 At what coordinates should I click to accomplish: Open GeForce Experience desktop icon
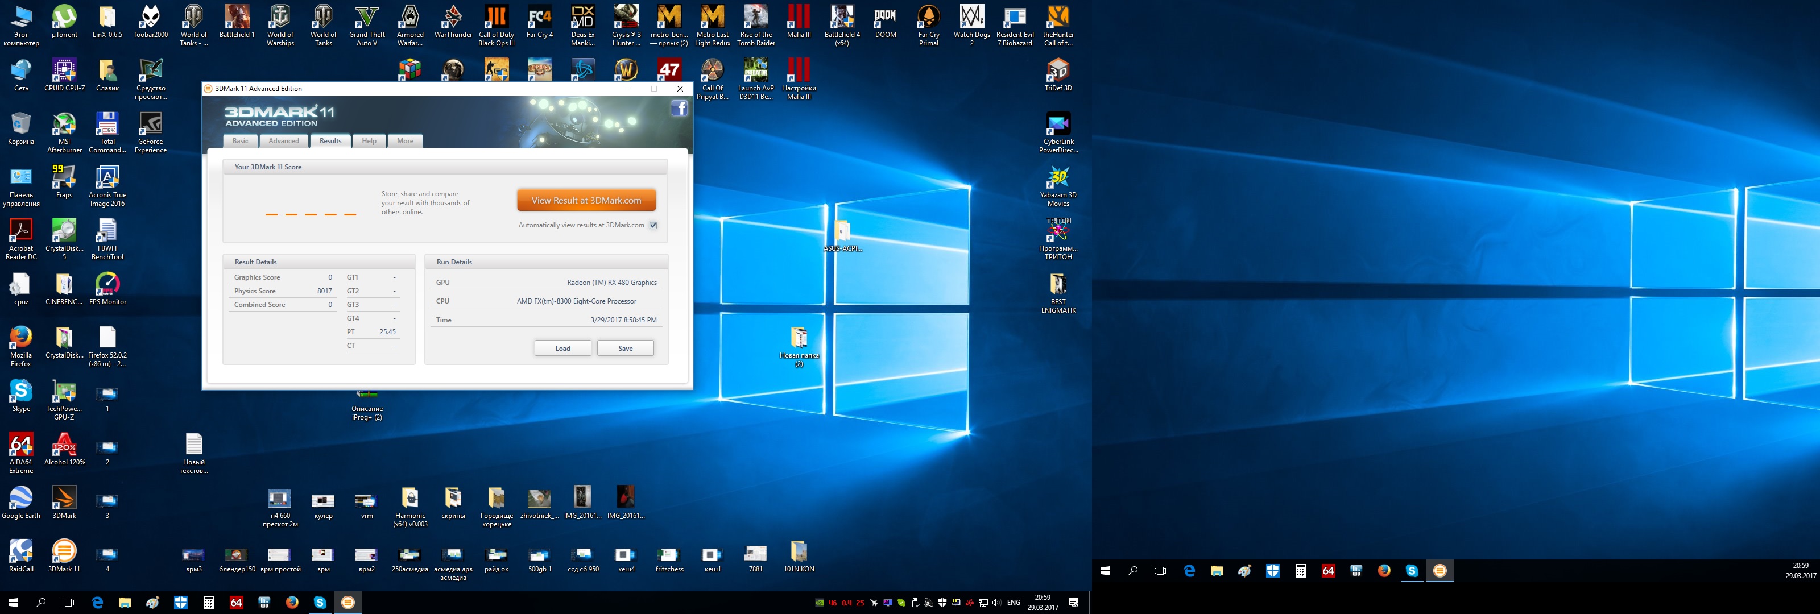pos(151,126)
